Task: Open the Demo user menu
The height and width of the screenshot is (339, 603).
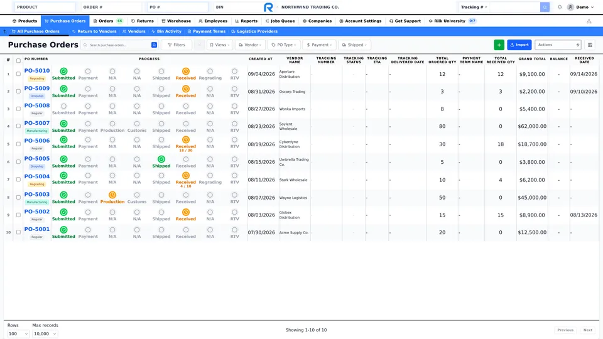Action: click(x=580, y=7)
